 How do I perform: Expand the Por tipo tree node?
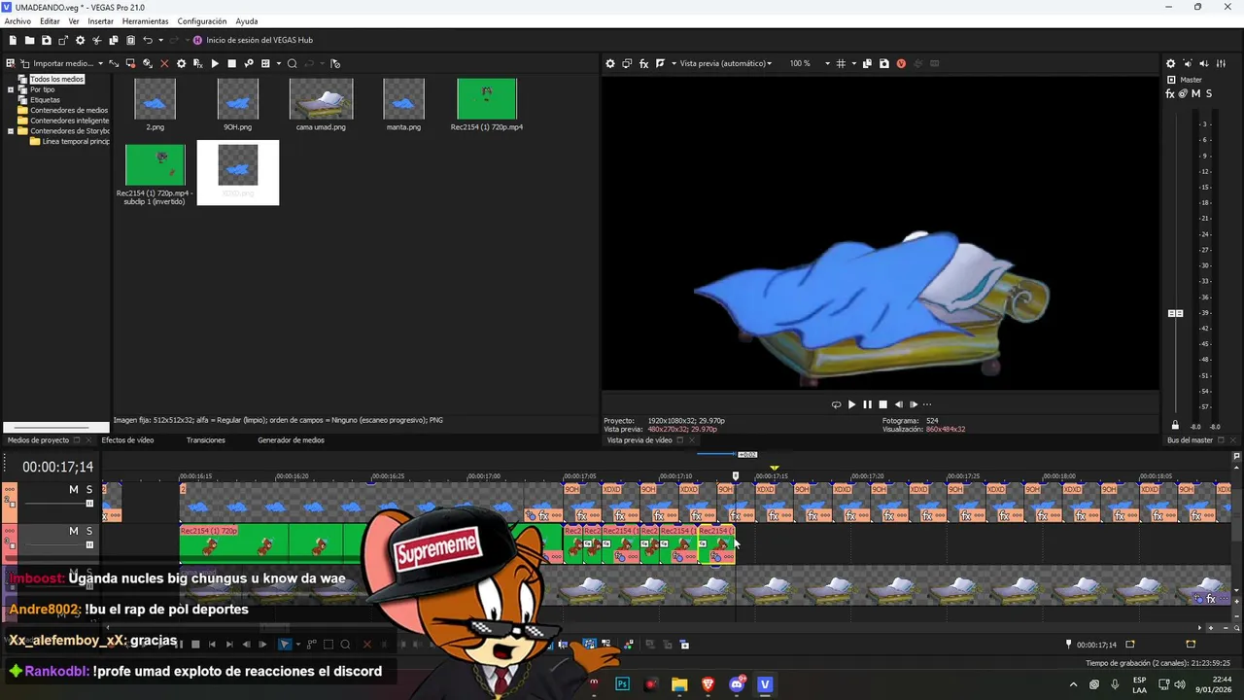(x=11, y=89)
